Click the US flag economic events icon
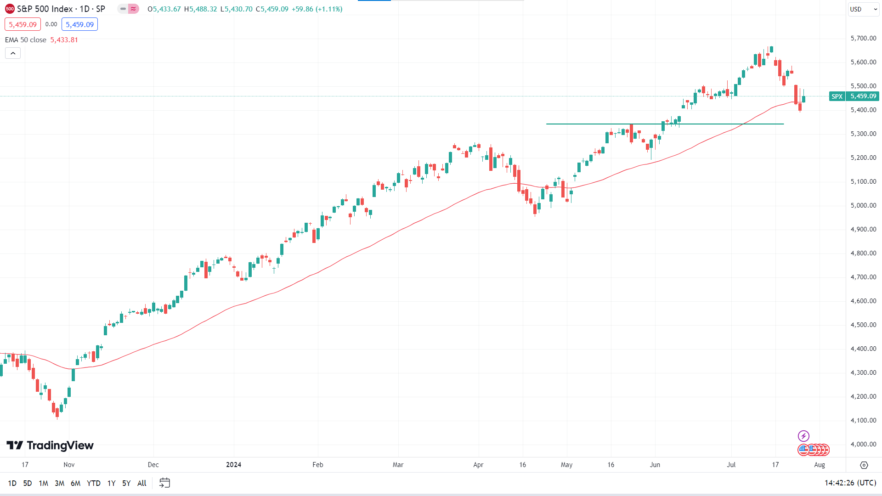This screenshot has width=882, height=496. click(x=803, y=450)
